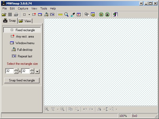Click the printer icon in toolbar

click(16, 15)
